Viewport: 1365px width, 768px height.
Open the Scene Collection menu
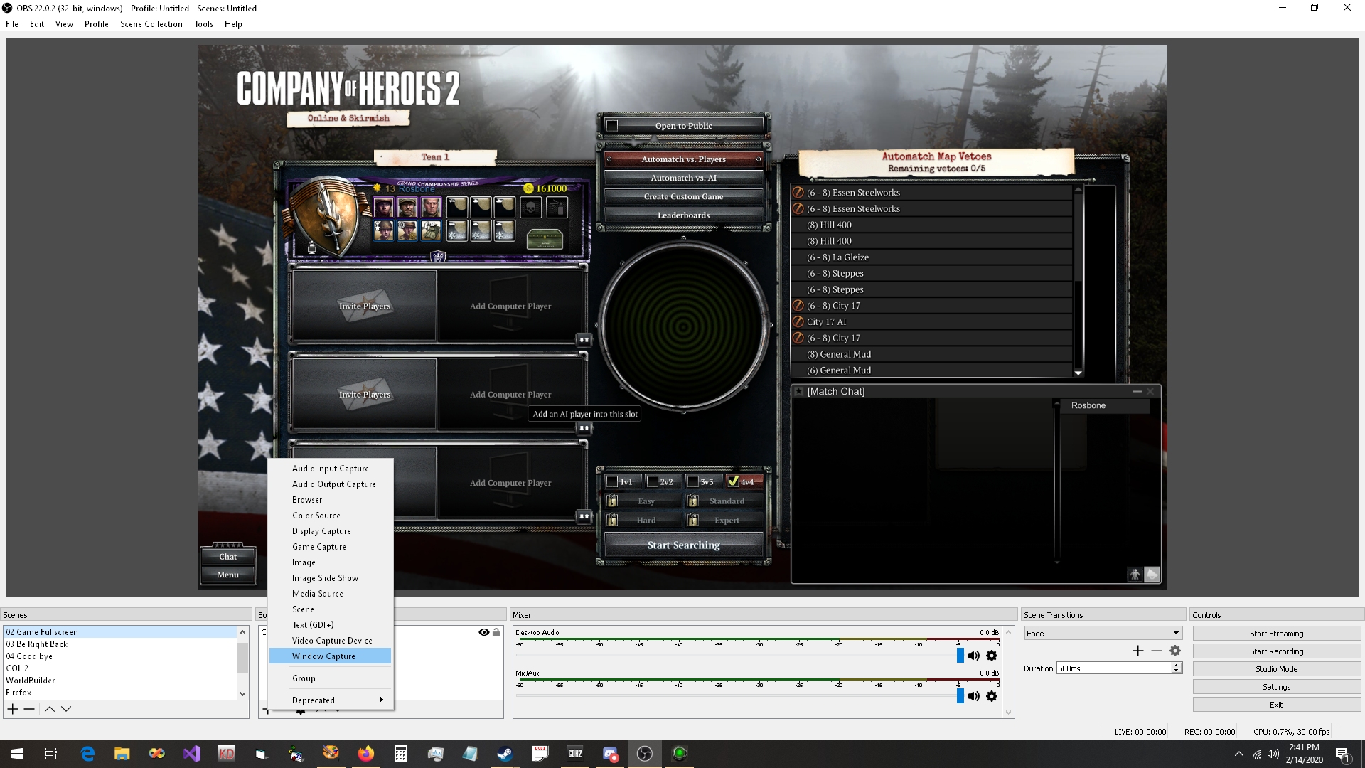[151, 23]
